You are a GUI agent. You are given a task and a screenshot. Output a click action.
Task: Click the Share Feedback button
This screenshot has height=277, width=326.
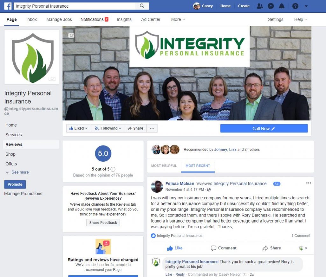click(x=103, y=223)
